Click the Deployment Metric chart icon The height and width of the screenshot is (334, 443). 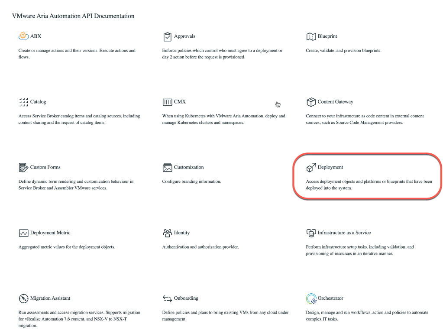[x=23, y=233]
